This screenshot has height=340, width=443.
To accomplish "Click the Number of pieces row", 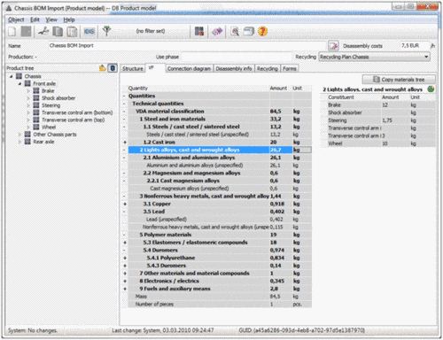I will [220, 304].
